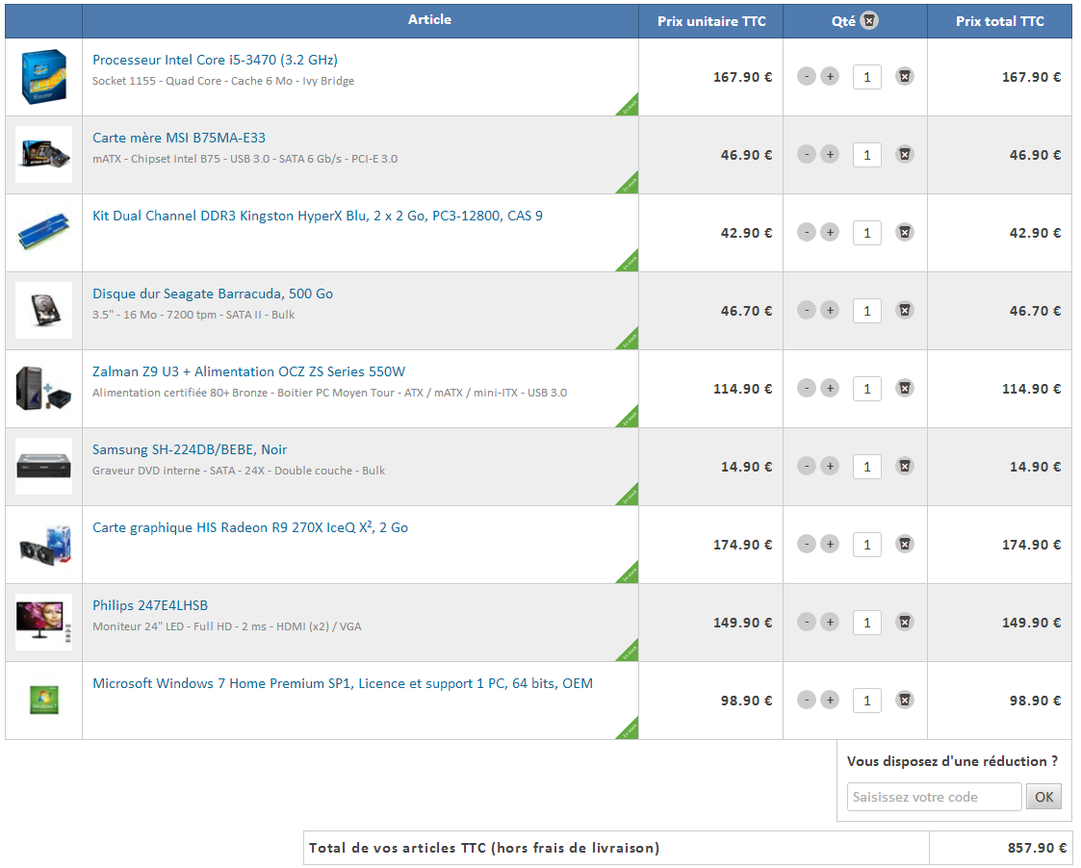Open the Carte graphique HIS Radeon R9 link
1081x868 pixels.
250,527
